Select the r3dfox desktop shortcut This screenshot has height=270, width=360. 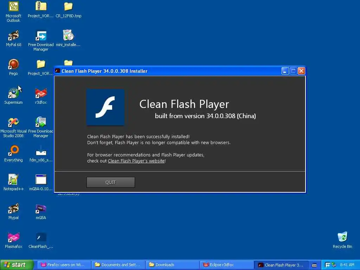pyautogui.click(x=41, y=93)
